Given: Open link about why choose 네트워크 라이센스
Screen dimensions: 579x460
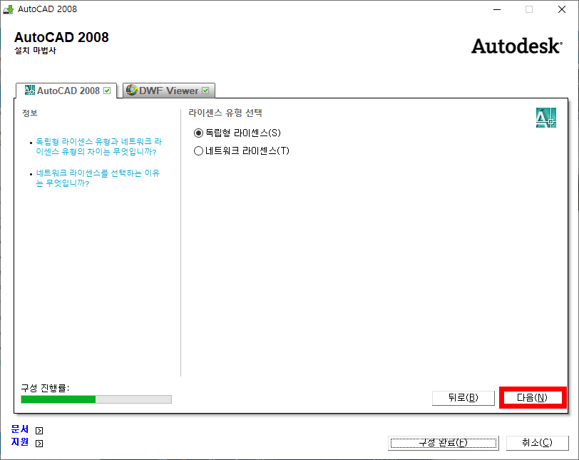Looking at the screenshot, I should pyautogui.click(x=98, y=178).
